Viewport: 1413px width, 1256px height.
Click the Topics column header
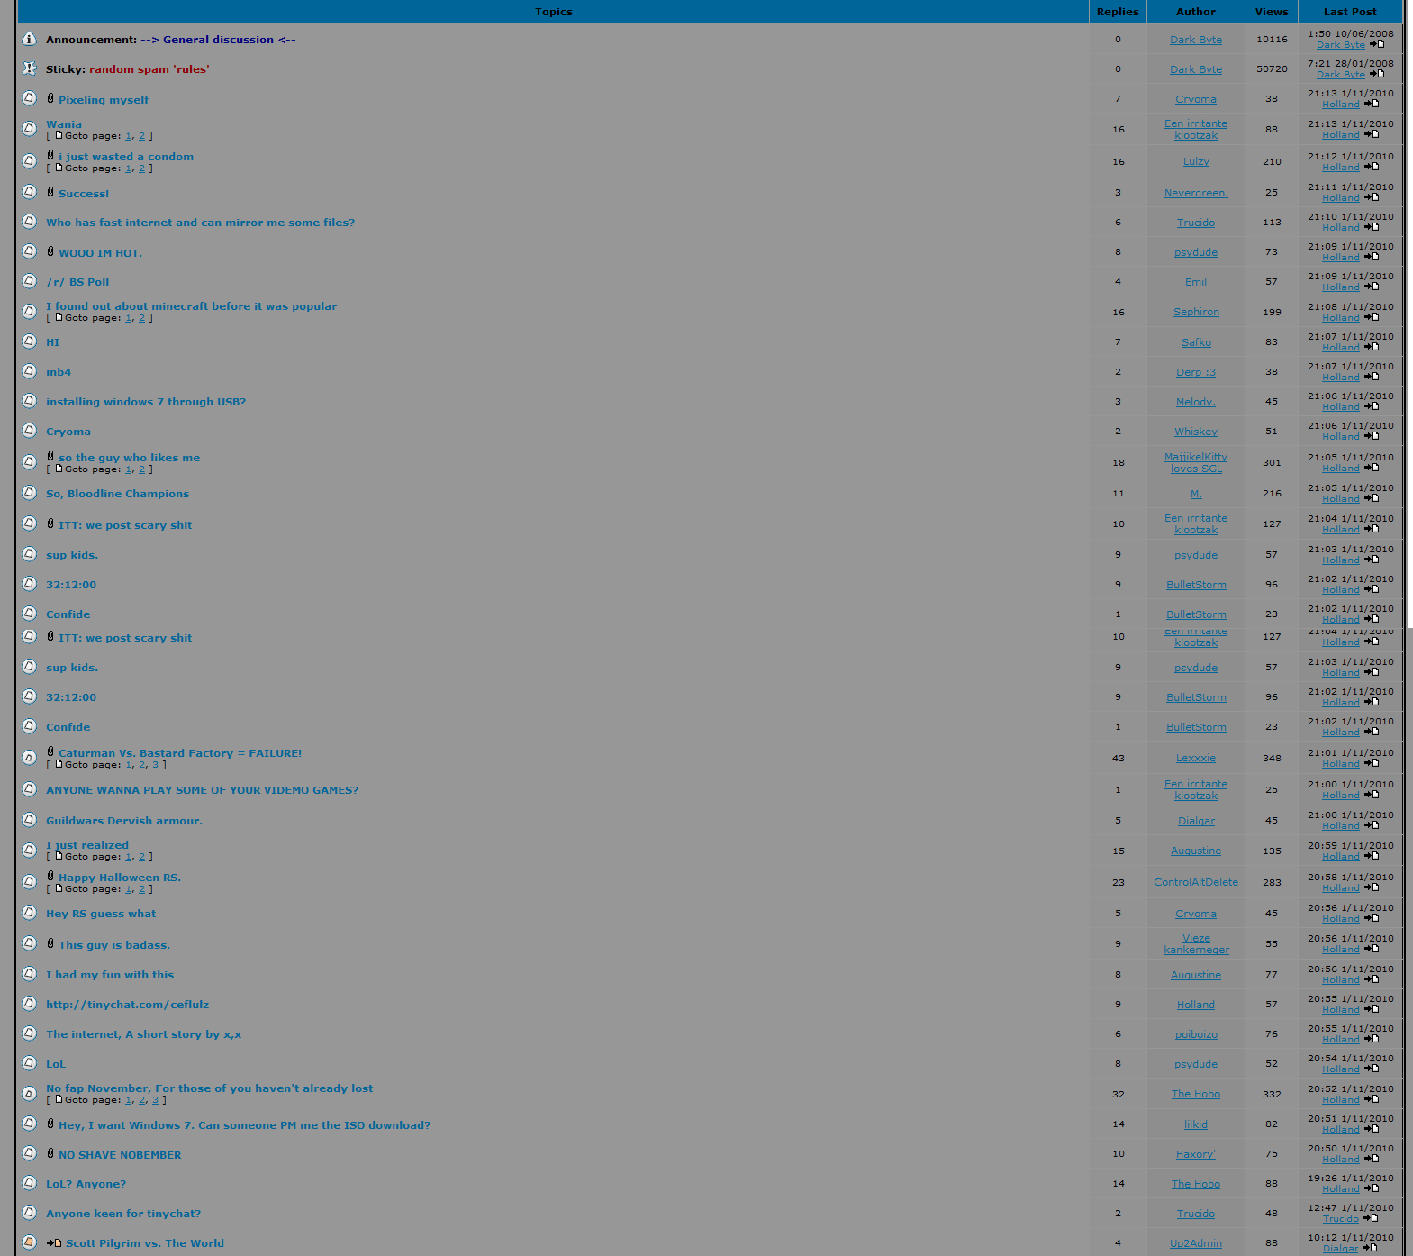tap(554, 12)
